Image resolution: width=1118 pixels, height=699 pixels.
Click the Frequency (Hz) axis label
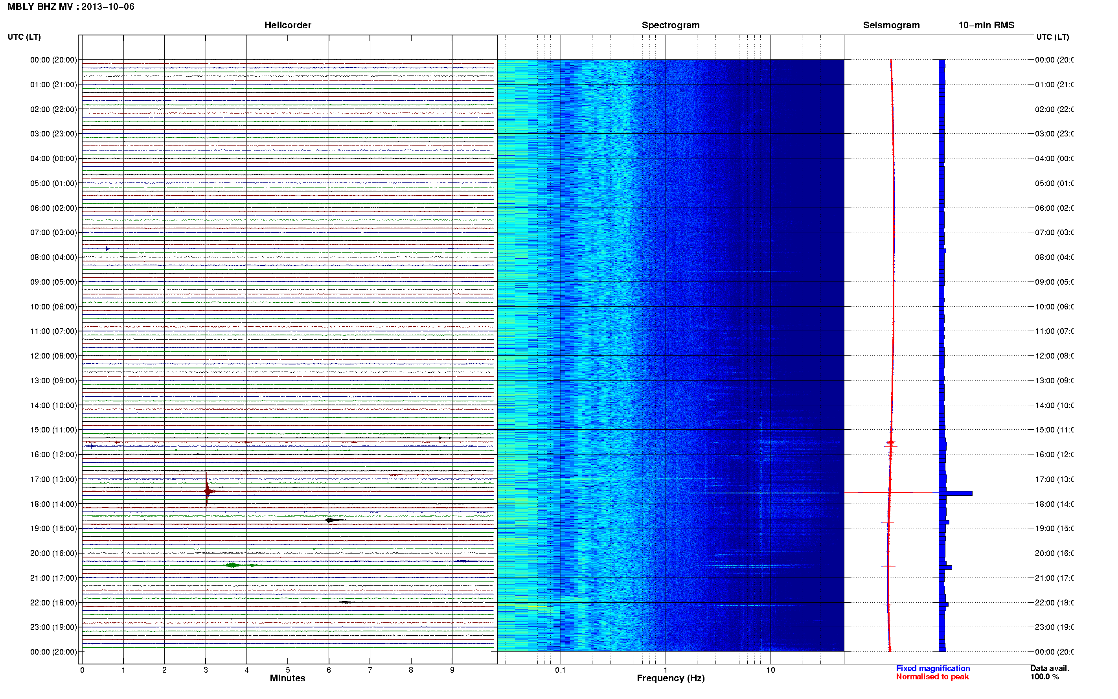pyautogui.click(x=671, y=678)
